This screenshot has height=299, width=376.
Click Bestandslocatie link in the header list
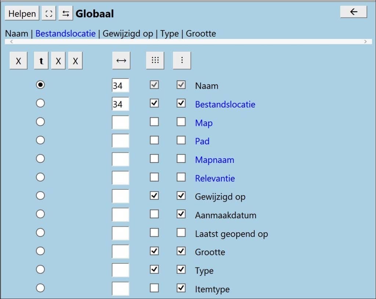click(x=65, y=33)
